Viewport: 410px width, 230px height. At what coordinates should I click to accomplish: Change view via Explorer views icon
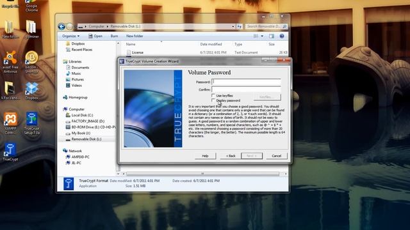tap(256, 36)
